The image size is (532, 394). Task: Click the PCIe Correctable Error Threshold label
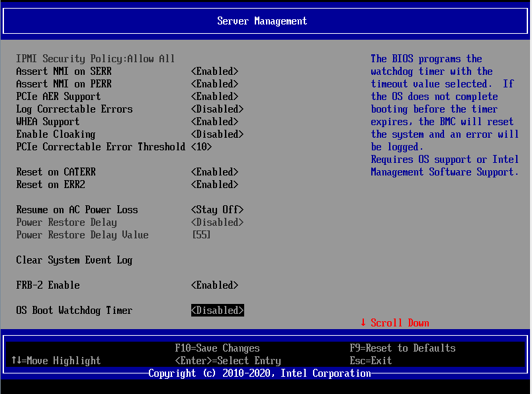101,147
